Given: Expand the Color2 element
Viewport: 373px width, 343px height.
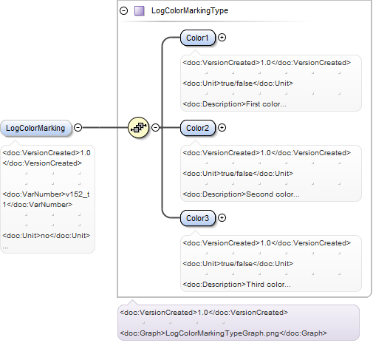Looking at the screenshot, I should (222, 128).
